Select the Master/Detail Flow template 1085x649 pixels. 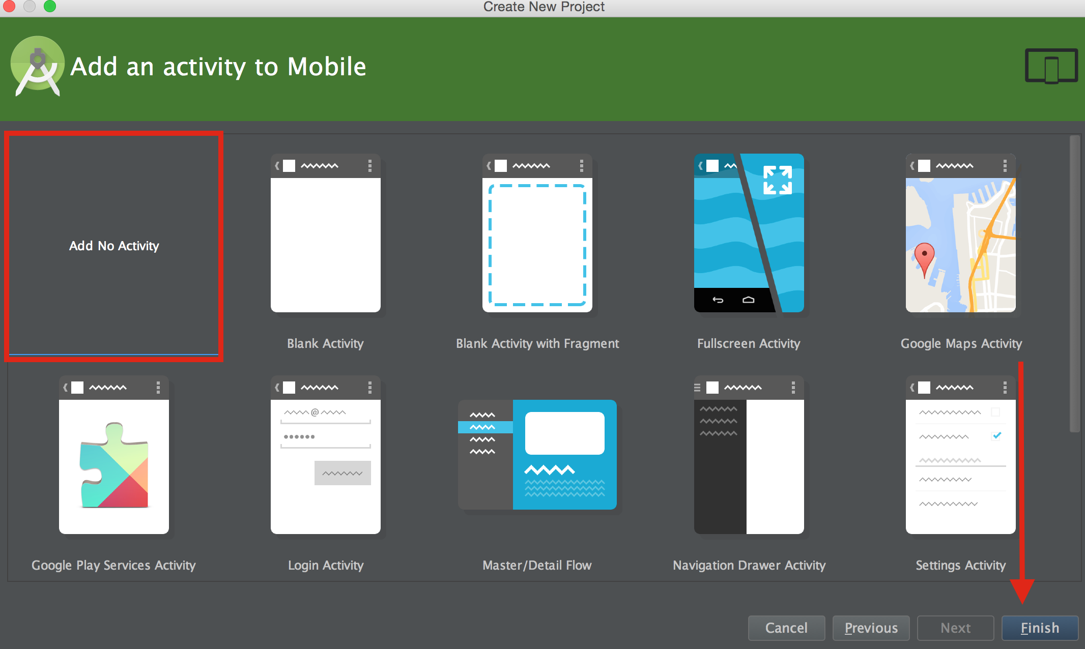tap(537, 455)
